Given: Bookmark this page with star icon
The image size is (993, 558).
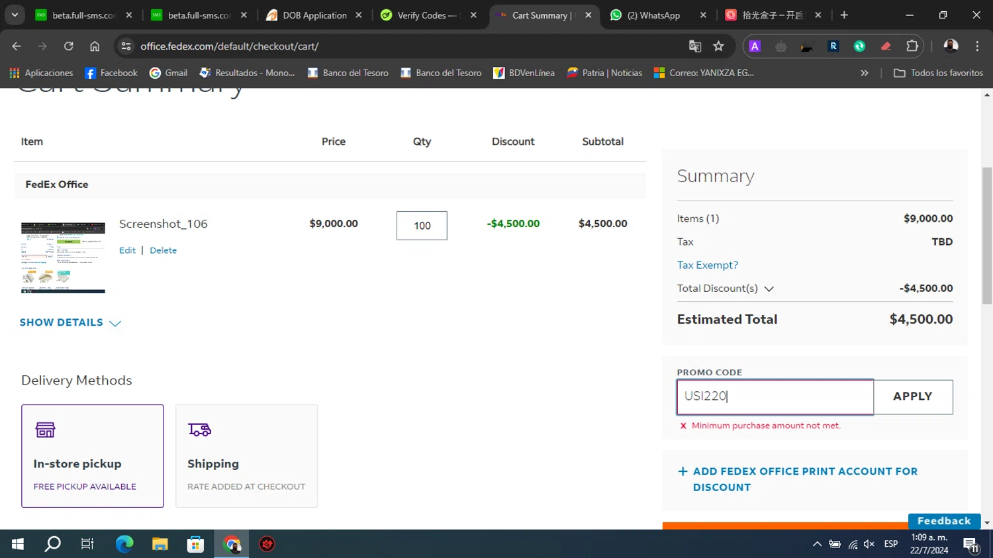Looking at the screenshot, I should [719, 46].
